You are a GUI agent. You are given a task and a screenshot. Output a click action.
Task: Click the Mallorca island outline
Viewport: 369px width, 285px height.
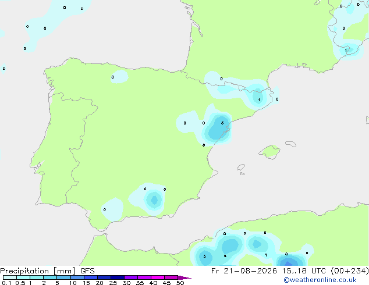click(269, 152)
